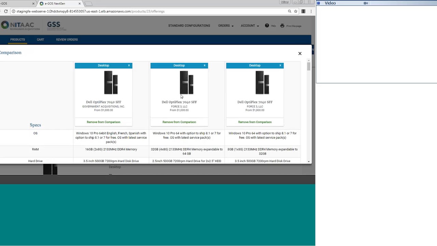This screenshot has height=246, width=437.
Task: Open the Chrome three-dot menu
Action: [311, 11]
